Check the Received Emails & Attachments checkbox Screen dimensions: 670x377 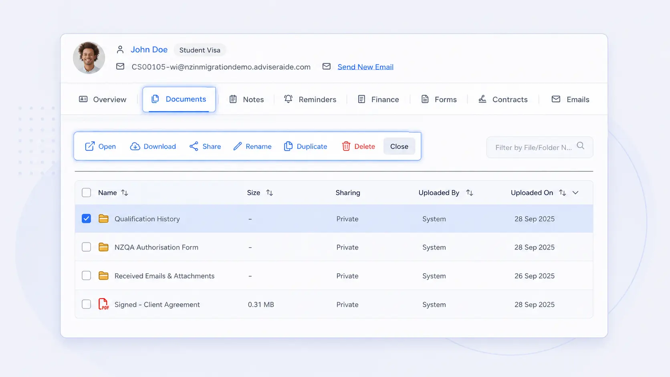tap(86, 276)
